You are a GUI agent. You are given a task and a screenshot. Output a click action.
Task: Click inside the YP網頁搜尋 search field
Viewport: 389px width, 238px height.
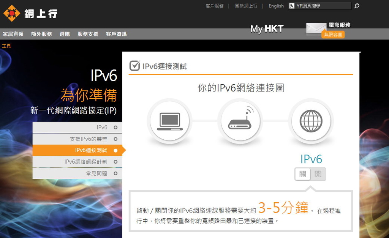(321, 6)
